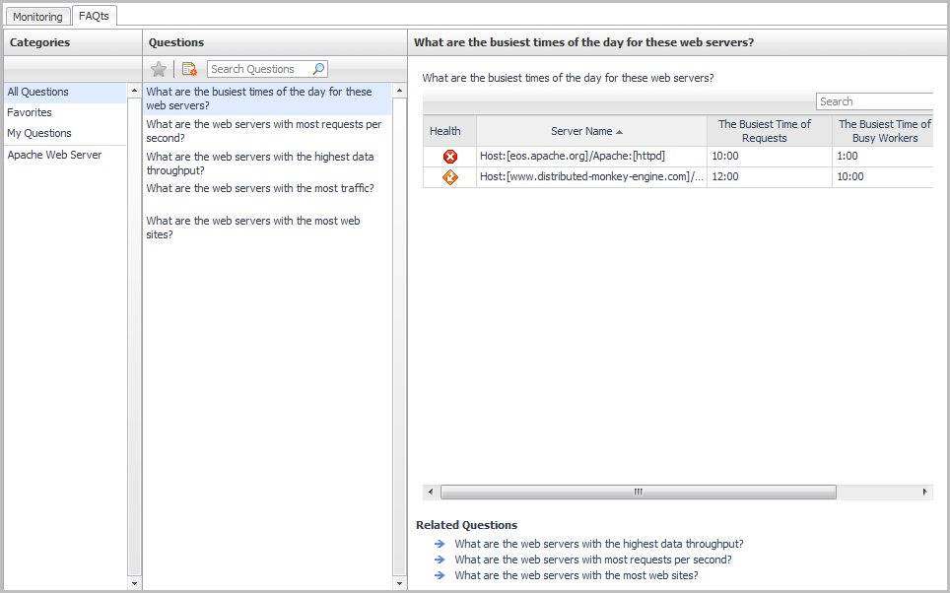Viewport: 950px width, 593px height.
Task: Select the FAQts tab
Action: click(x=94, y=16)
